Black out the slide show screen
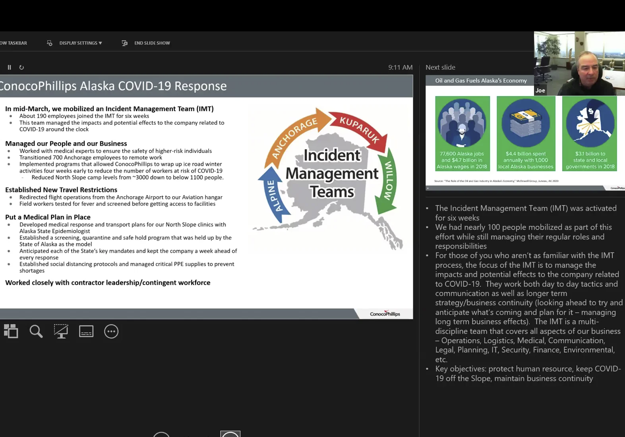The width and height of the screenshot is (625, 437). [61, 331]
